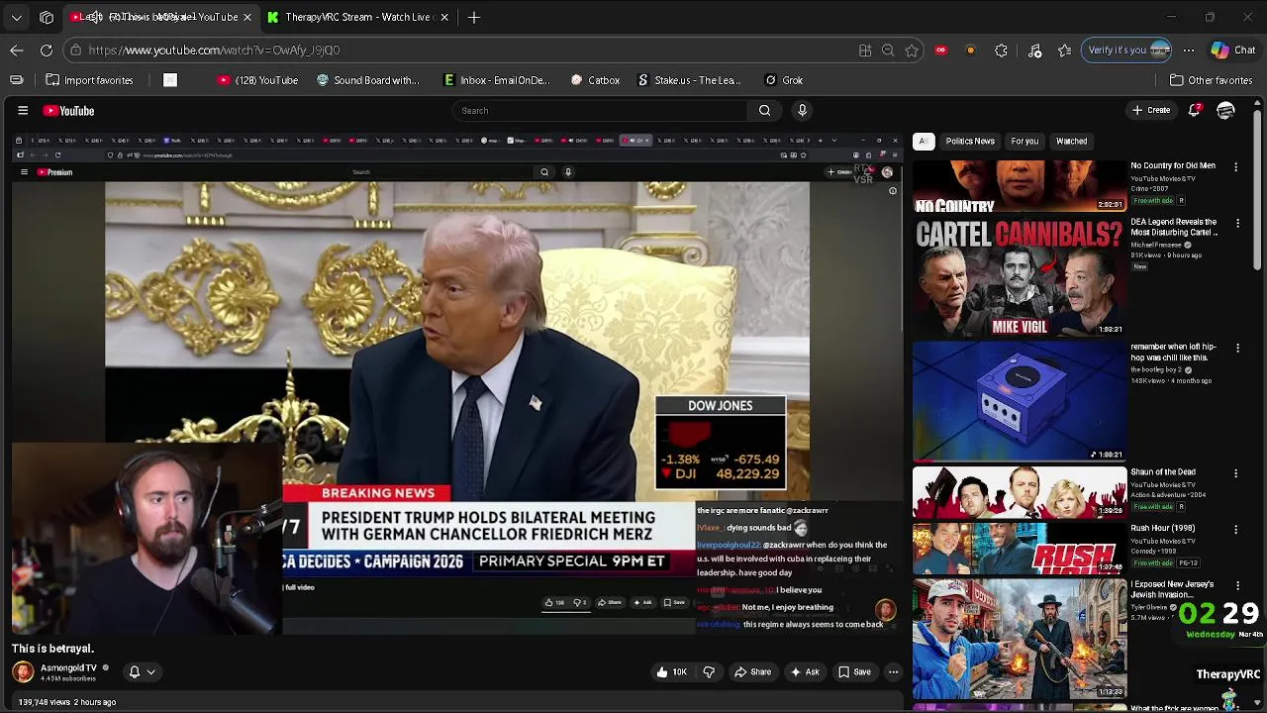Screen dimensions: 1267x713
Task: Open YouTube guide hamburger menu
Action: pyautogui.click(x=23, y=111)
